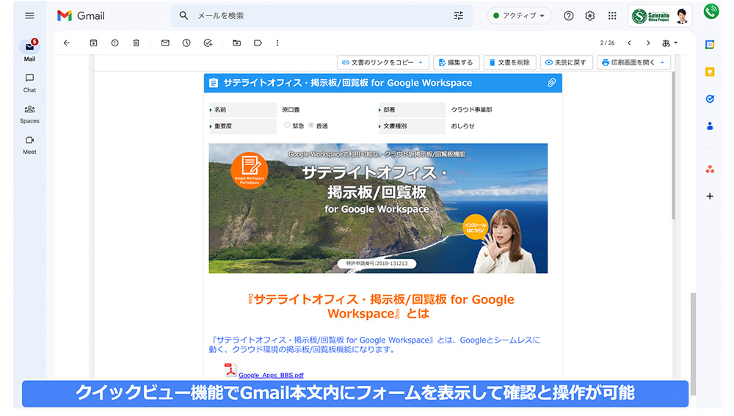Screen dimensions: 734x416
Task: Click the 部署 field label
Action: point(412,109)
